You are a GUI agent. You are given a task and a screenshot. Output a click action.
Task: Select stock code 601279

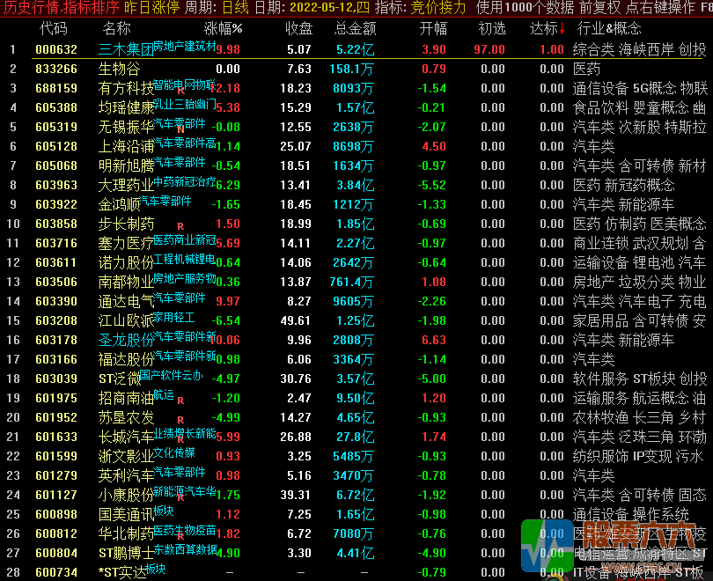click(56, 475)
